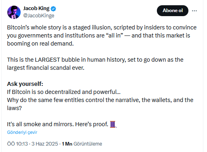This screenshot has width=207, height=152.
Task: Click the Jacob King display name
Action: click(36, 8)
